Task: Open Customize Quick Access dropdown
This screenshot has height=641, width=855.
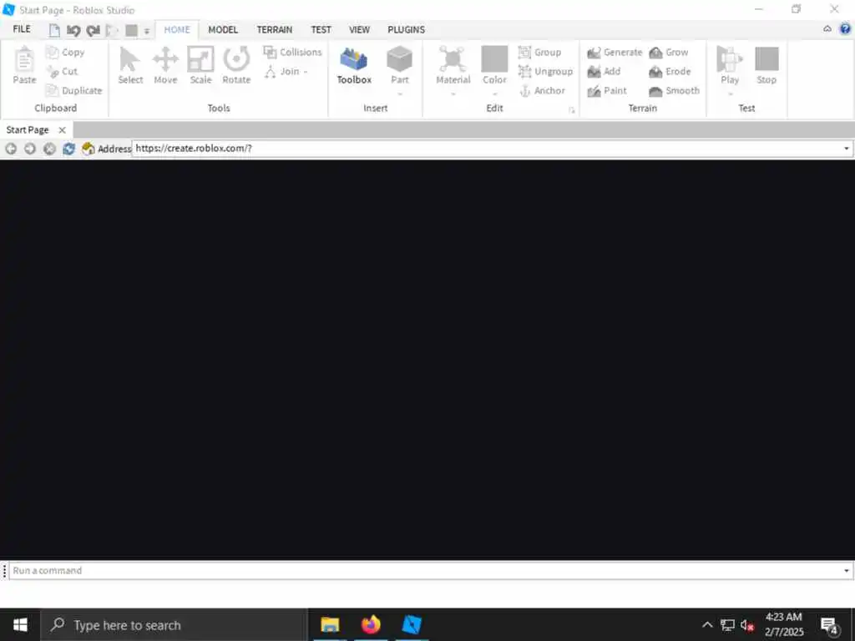Action: [x=147, y=31]
